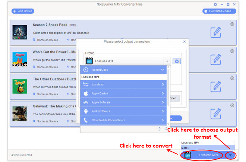
Task: Click Same as Source video for Powerpuff
Action: tap(45, 67)
